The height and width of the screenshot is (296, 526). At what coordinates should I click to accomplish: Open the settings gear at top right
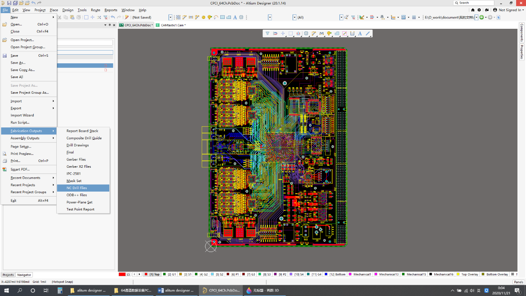click(x=479, y=10)
